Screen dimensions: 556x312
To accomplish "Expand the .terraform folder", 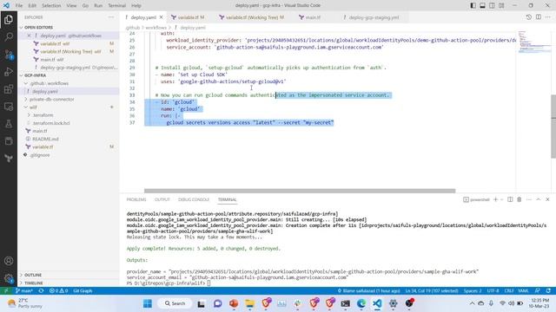I will click(x=68, y=115).
